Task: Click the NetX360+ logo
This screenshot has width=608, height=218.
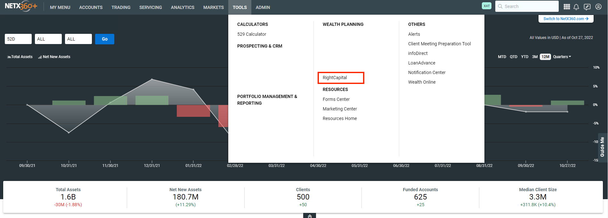Action: pyautogui.click(x=21, y=6)
